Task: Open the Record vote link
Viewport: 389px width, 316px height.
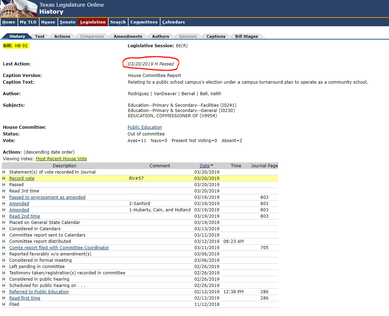Action: click(22, 178)
